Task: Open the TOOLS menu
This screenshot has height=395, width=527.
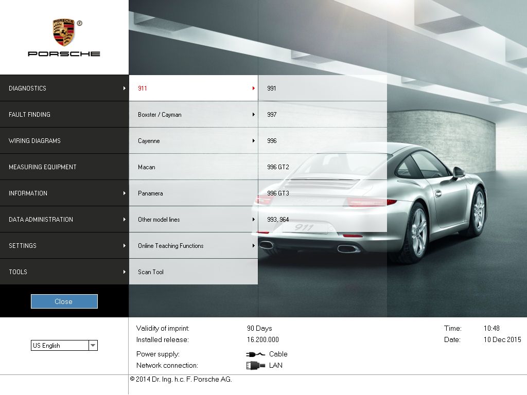Action: tap(64, 272)
